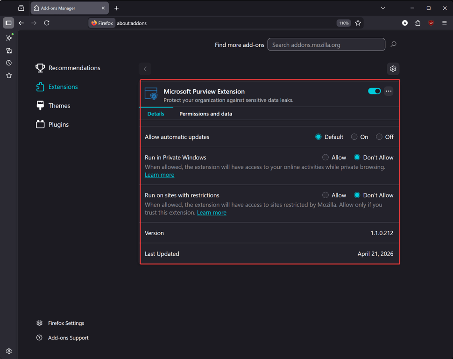Open the Extensions category
The width and height of the screenshot is (453, 359).
tap(57, 87)
